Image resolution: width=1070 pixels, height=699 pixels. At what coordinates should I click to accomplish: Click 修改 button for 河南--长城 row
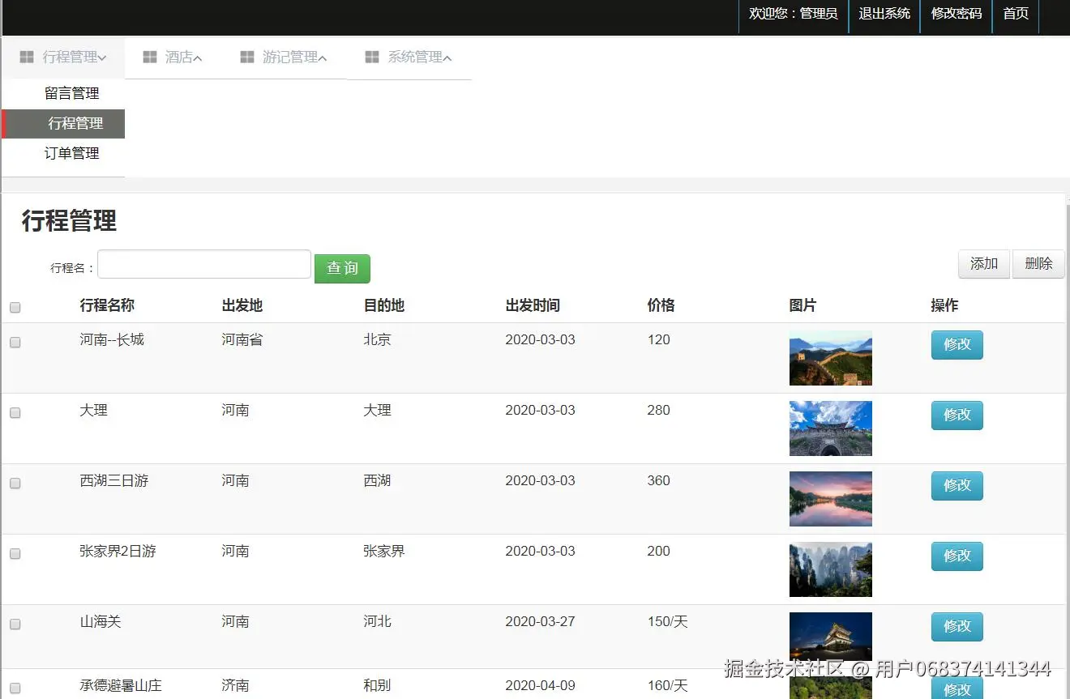pyautogui.click(x=957, y=345)
